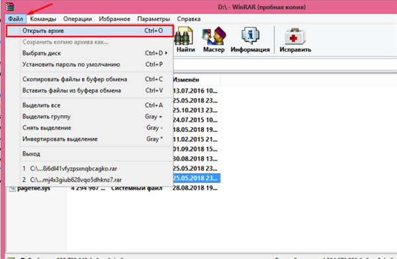Viewport: 397px width, 259px height.
Task: Click the 28.08.2018 date cell
Action: click(x=195, y=188)
